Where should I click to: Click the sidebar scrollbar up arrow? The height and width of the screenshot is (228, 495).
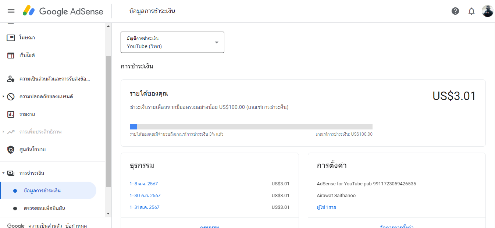tap(108, 26)
